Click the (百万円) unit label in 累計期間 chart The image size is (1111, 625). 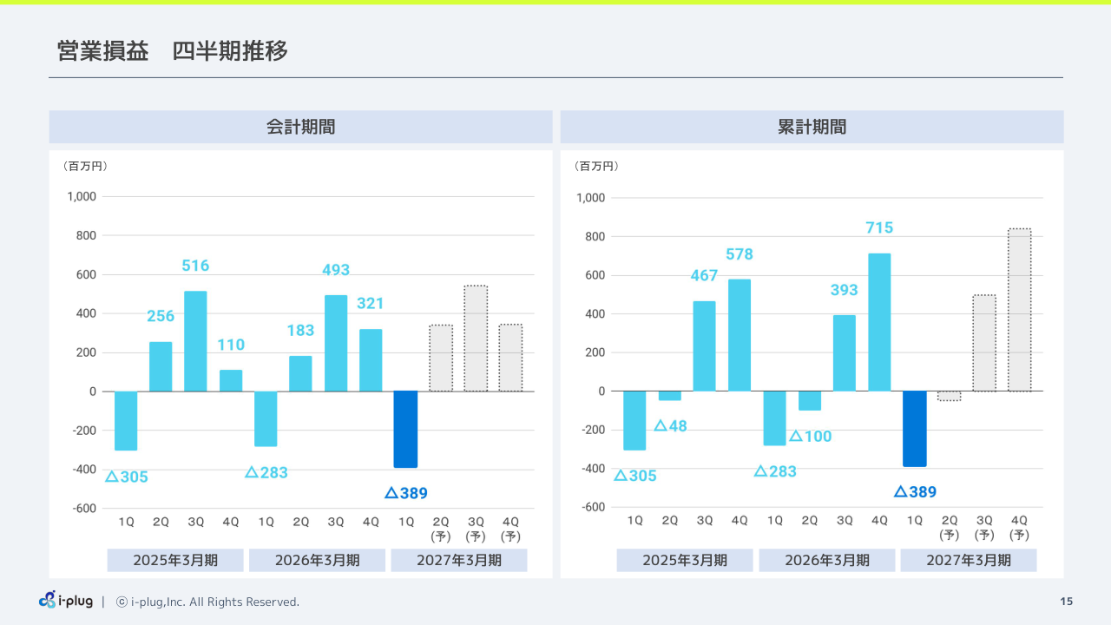[596, 166]
